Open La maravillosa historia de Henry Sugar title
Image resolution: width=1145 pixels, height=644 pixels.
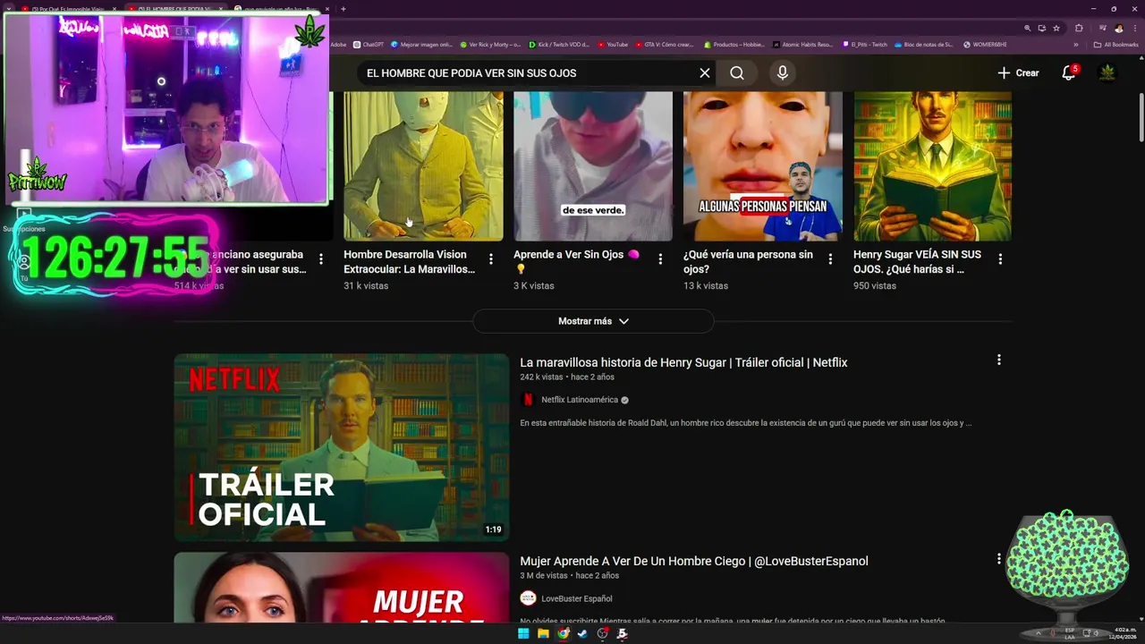683,362
